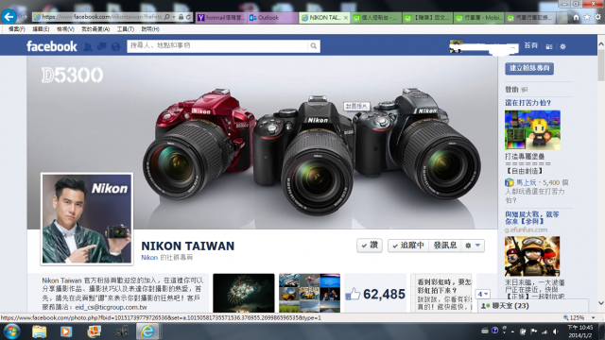605x340 pixels.
Task: Click the network signal tray icon
Action: click(544, 331)
